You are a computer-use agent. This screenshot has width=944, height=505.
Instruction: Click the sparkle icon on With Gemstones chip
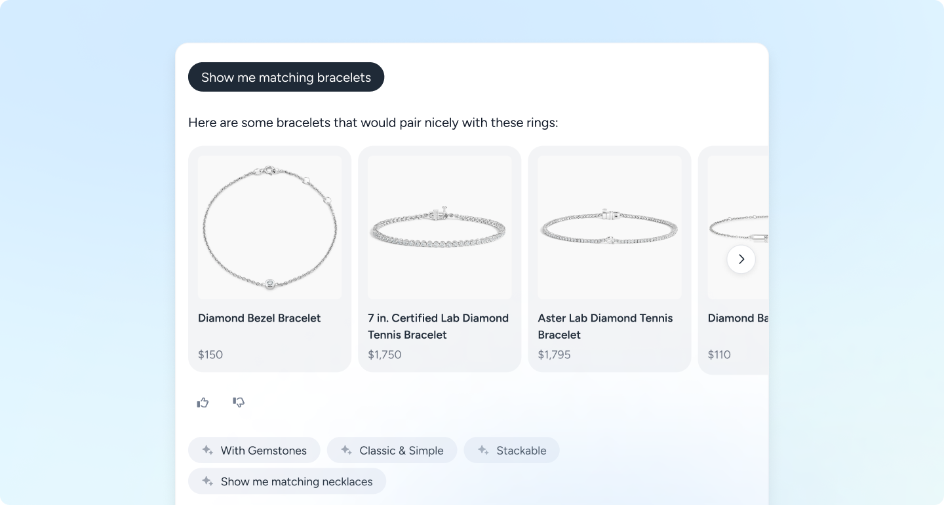click(206, 450)
